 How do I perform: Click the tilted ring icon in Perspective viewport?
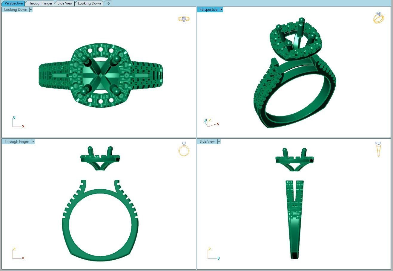point(378,18)
